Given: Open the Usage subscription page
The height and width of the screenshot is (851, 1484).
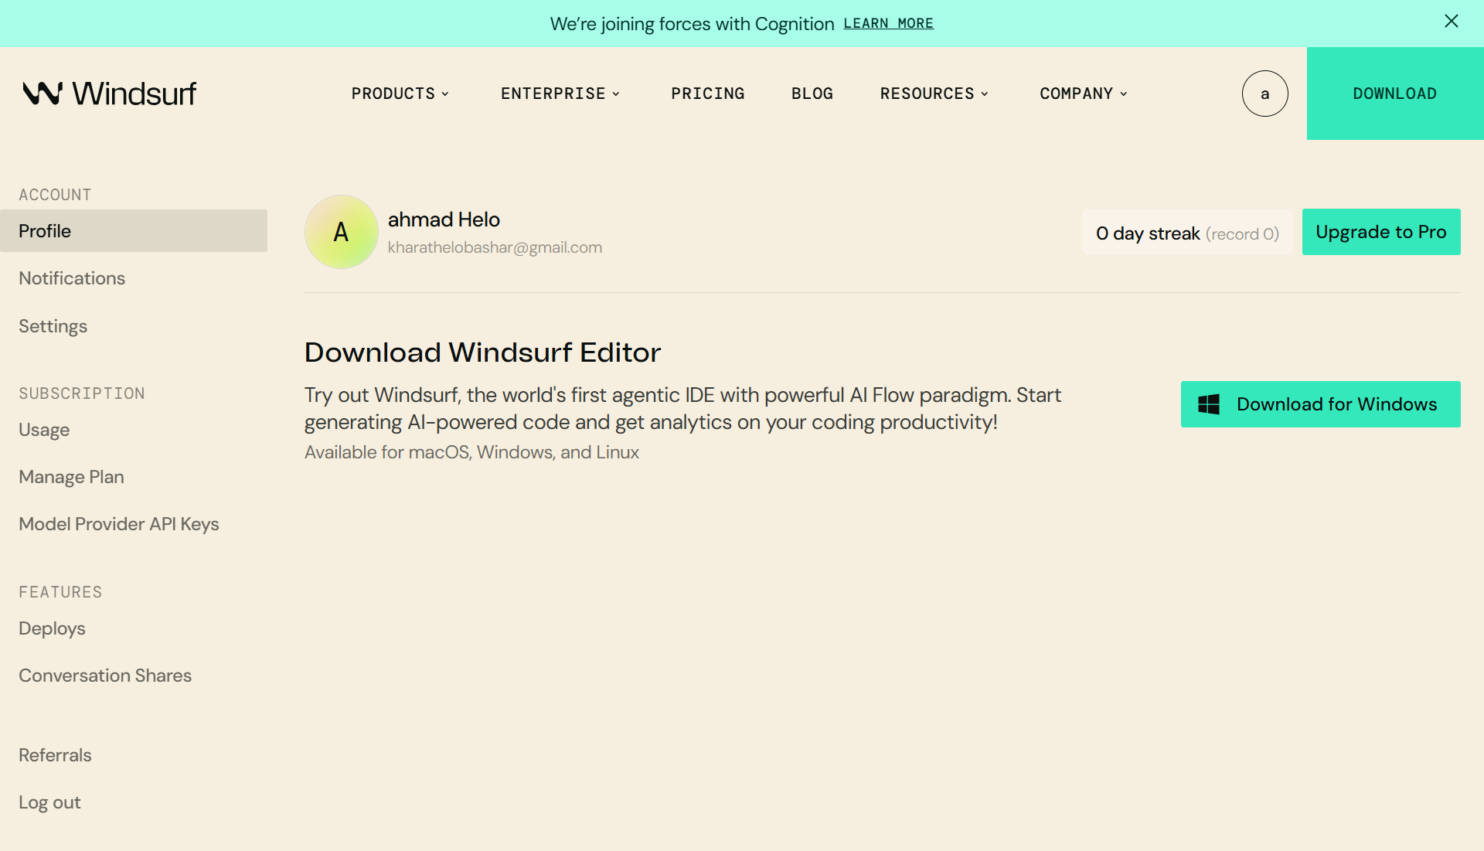Looking at the screenshot, I should point(44,430).
